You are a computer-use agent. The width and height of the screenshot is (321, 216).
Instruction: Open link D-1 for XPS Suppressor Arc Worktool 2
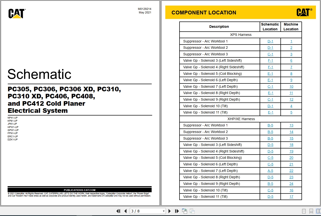tap(270, 48)
